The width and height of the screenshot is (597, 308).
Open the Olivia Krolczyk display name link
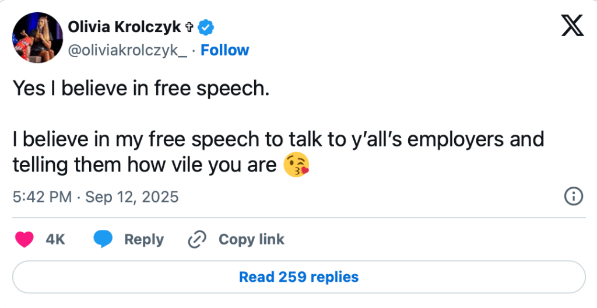pos(124,26)
